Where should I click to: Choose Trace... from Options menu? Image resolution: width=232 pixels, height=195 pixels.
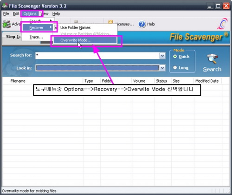click(36, 37)
